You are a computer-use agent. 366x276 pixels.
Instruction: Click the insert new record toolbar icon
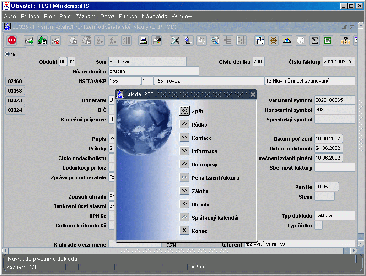[x=29, y=40]
